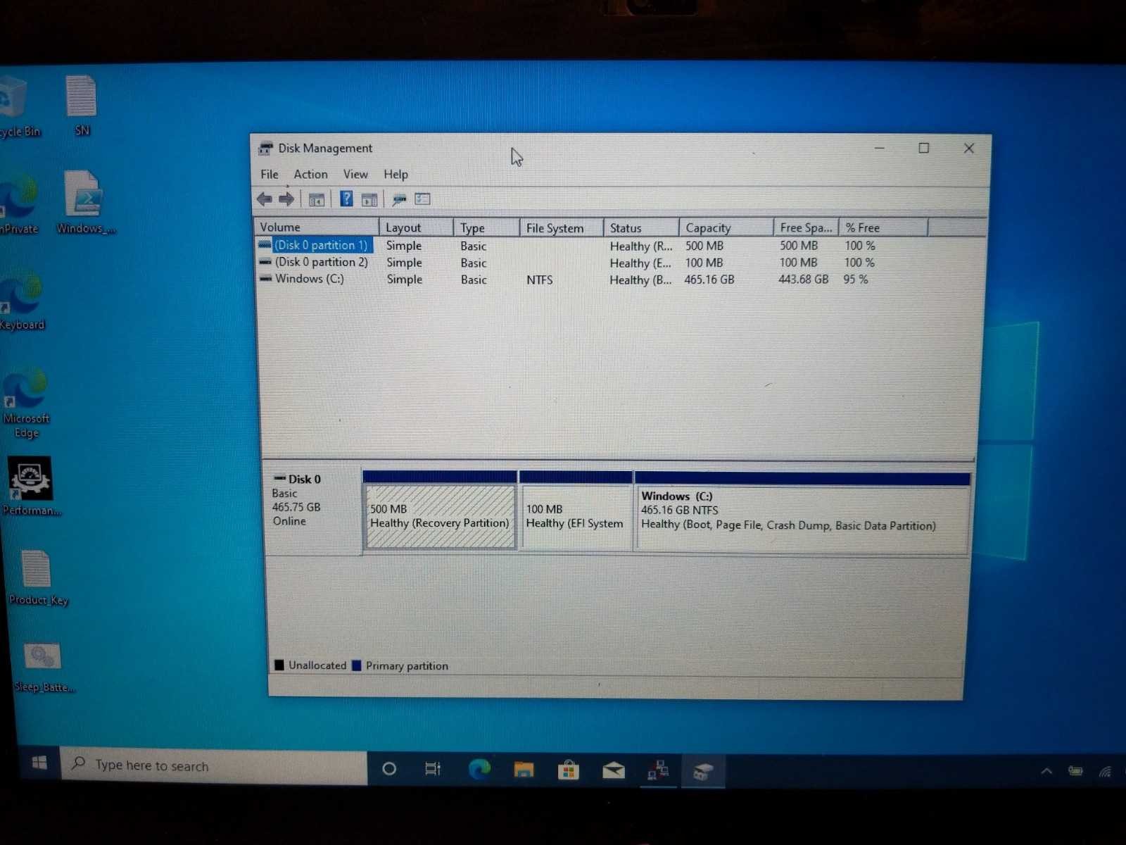Screen dimensions: 1126x845
Task: Select the Windows_ script file desktop icon
Action: [85, 203]
